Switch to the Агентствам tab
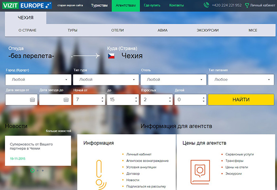277x190 pixels. (x=125, y=6)
